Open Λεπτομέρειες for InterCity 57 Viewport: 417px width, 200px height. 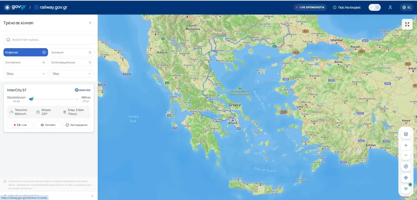coord(76,125)
